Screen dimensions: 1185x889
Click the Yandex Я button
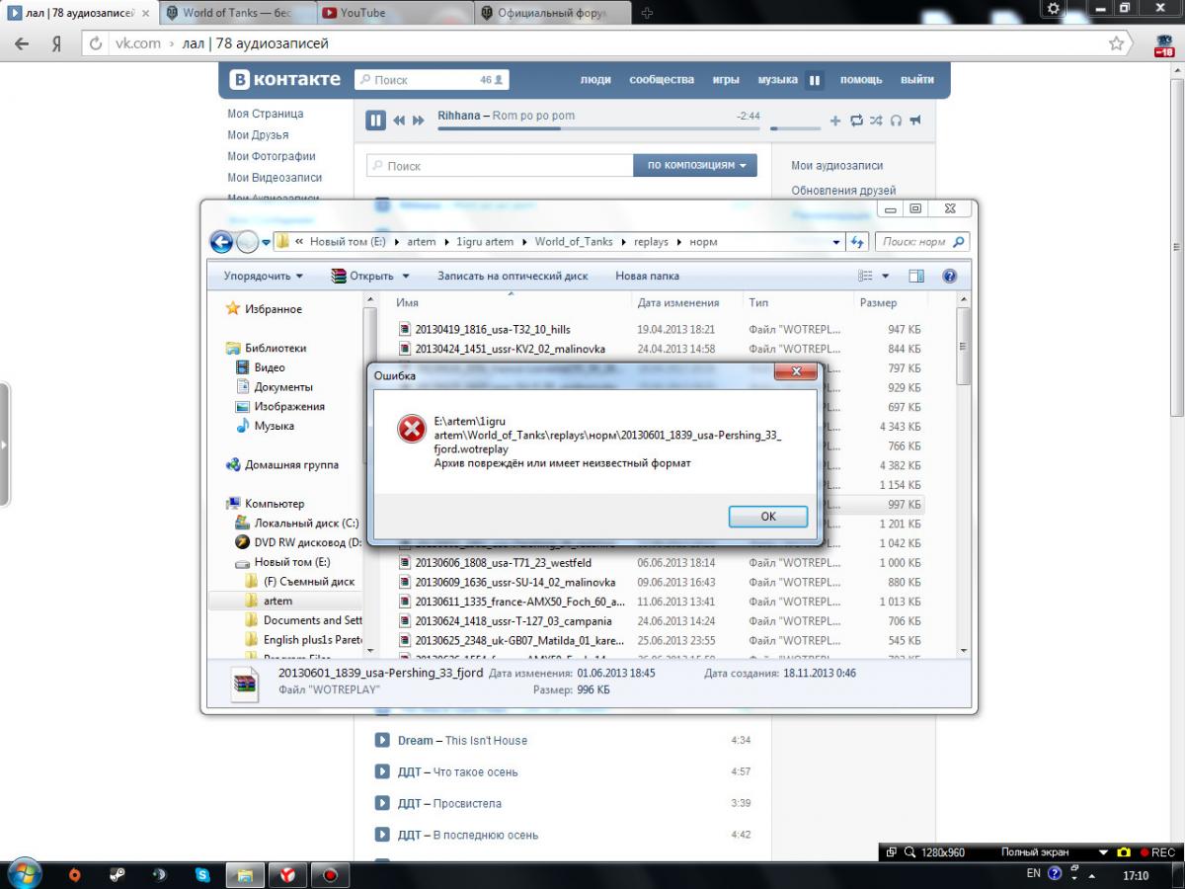[56, 44]
